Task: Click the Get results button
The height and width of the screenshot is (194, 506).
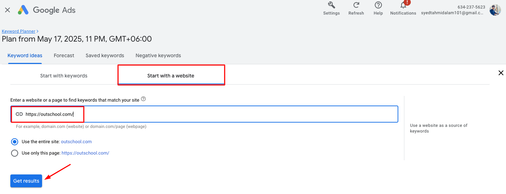Action: click(x=26, y=181)
